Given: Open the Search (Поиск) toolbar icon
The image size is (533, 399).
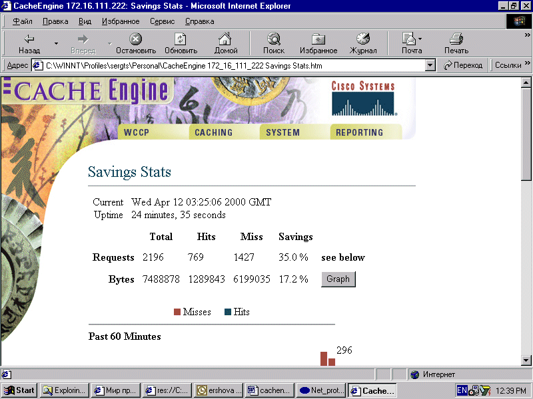Looking at the screenshot, I should tap(274, 39).
